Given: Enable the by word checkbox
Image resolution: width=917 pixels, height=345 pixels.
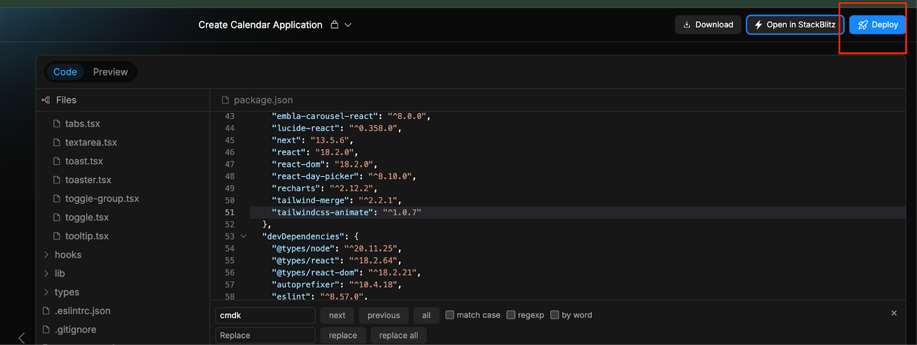Looking at the screenshot, I should pyautogui.click(x=554, y=315).
